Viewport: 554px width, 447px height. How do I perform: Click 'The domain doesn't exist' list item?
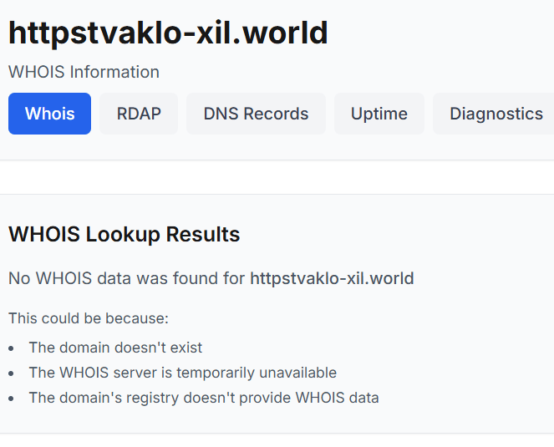point(115,348)
